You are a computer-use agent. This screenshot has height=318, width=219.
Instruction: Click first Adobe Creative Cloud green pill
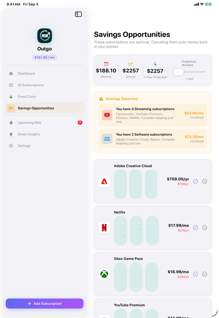120,184
